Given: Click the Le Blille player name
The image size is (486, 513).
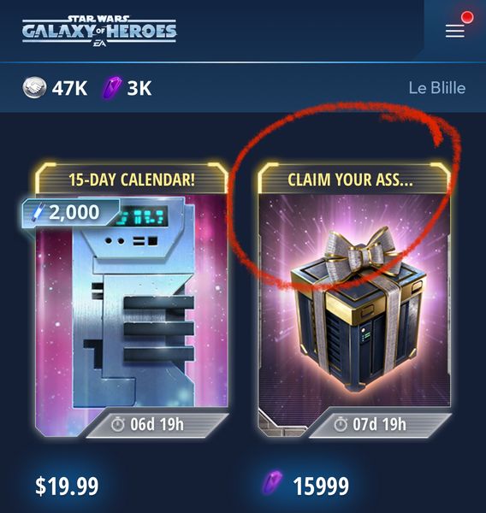Looking at the screenshot, I should (x=437, y=88).
